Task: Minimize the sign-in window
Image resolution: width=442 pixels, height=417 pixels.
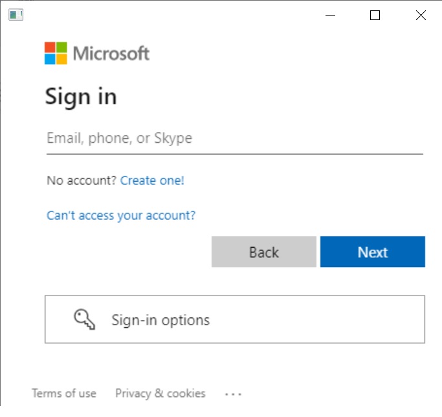Action: pos(330,15)
